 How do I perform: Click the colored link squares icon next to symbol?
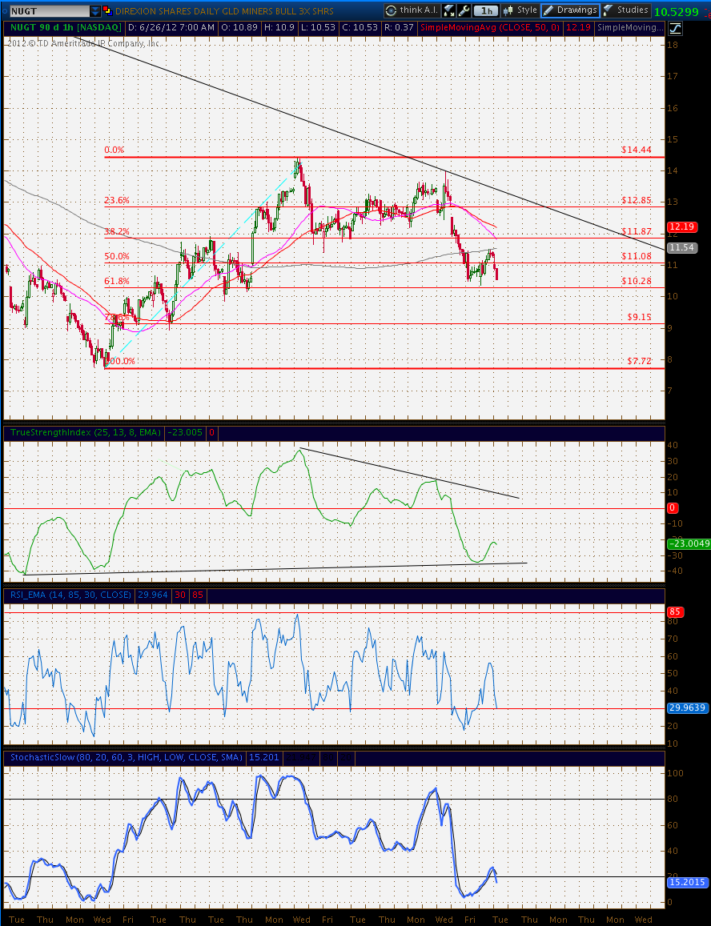(x=107, y=10)
